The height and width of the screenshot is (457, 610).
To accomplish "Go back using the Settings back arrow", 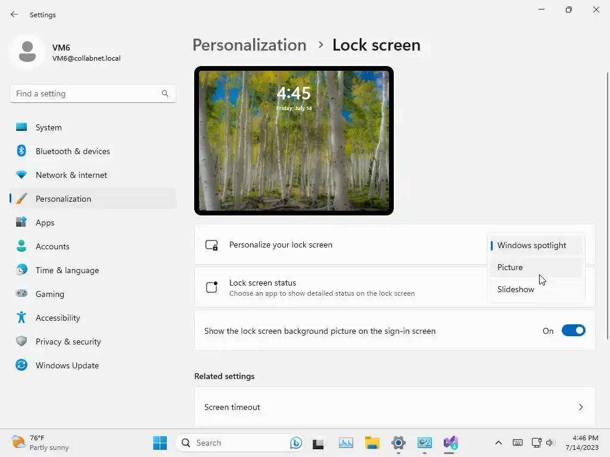I will coord(14,14).
